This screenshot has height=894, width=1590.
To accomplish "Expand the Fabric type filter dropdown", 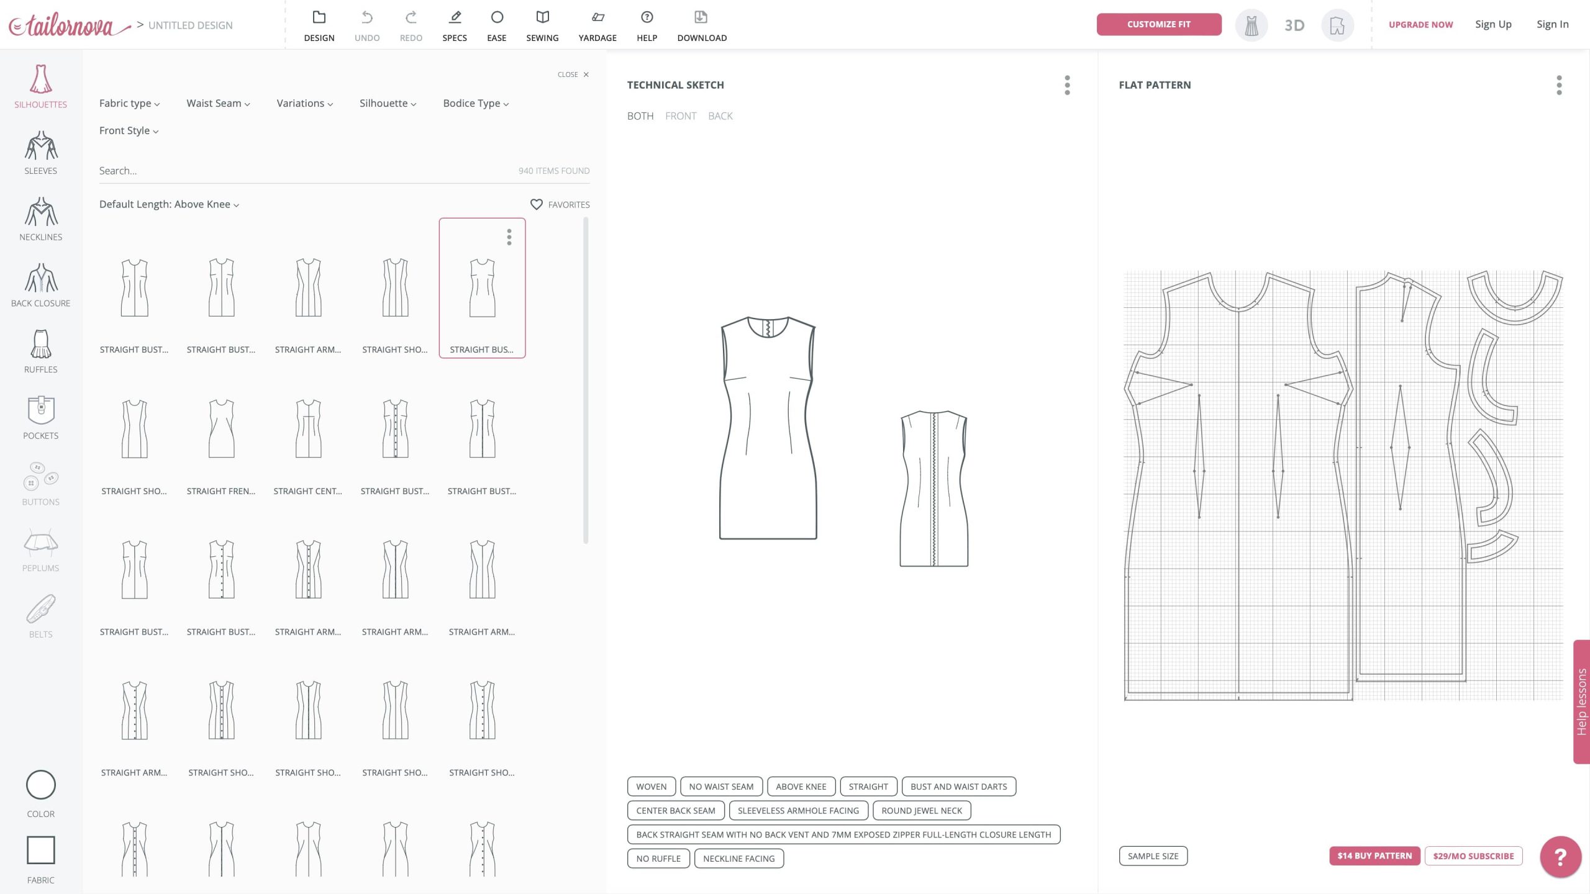I will (x=129, y=104).
